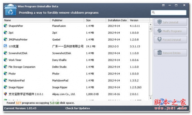Select the Screenshot2Disk row name
The height and width of the screenshot is (115, 192).
coord(18,53)
